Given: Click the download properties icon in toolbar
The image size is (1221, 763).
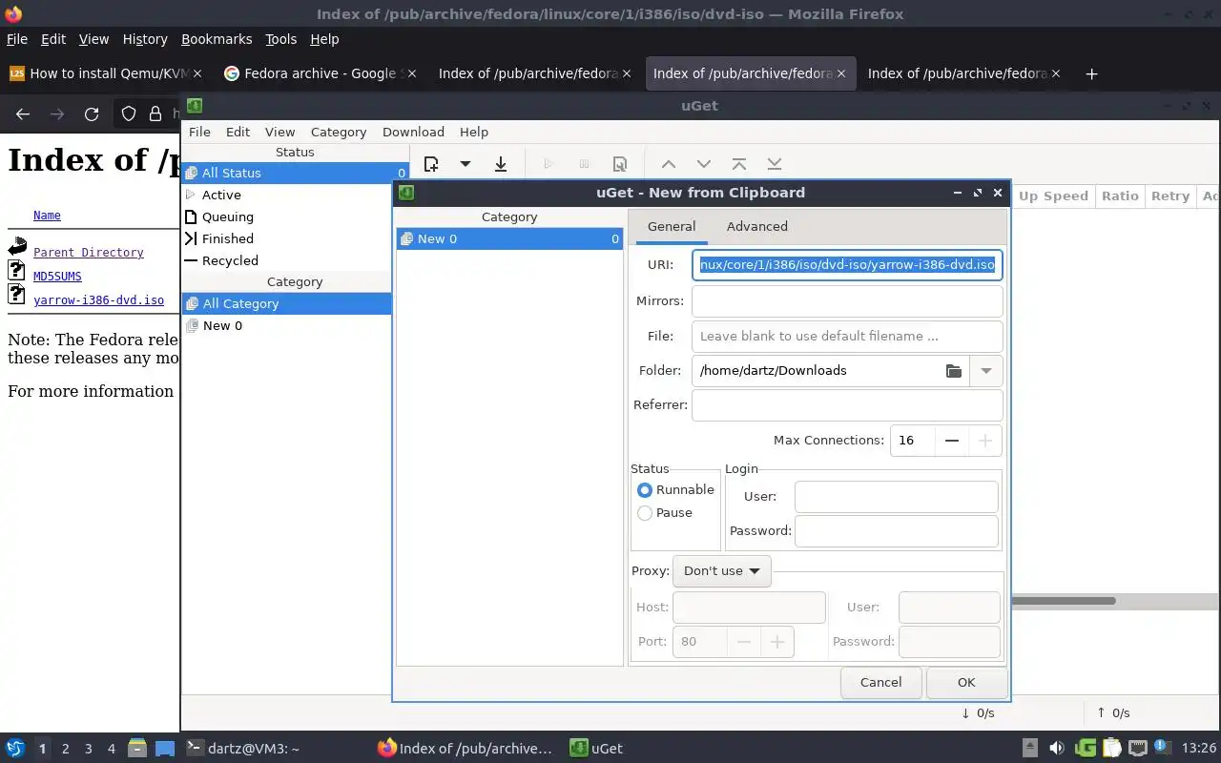Looking at the screenshot, I should coord(620,164).
